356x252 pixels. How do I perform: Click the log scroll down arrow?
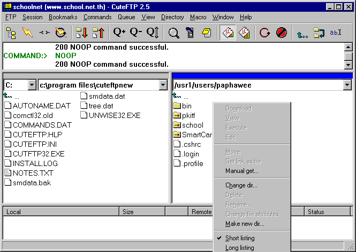(348, 65)
